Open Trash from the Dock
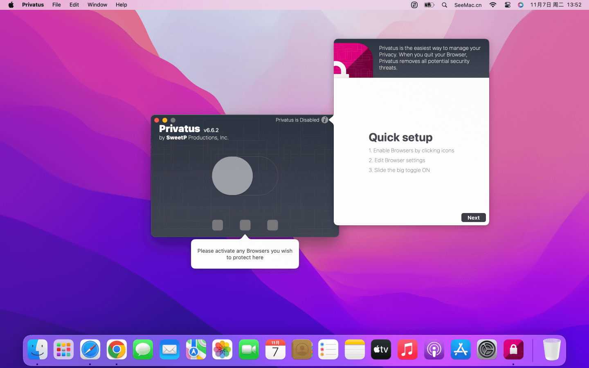The image size is (589, 368). coord(551,350)
